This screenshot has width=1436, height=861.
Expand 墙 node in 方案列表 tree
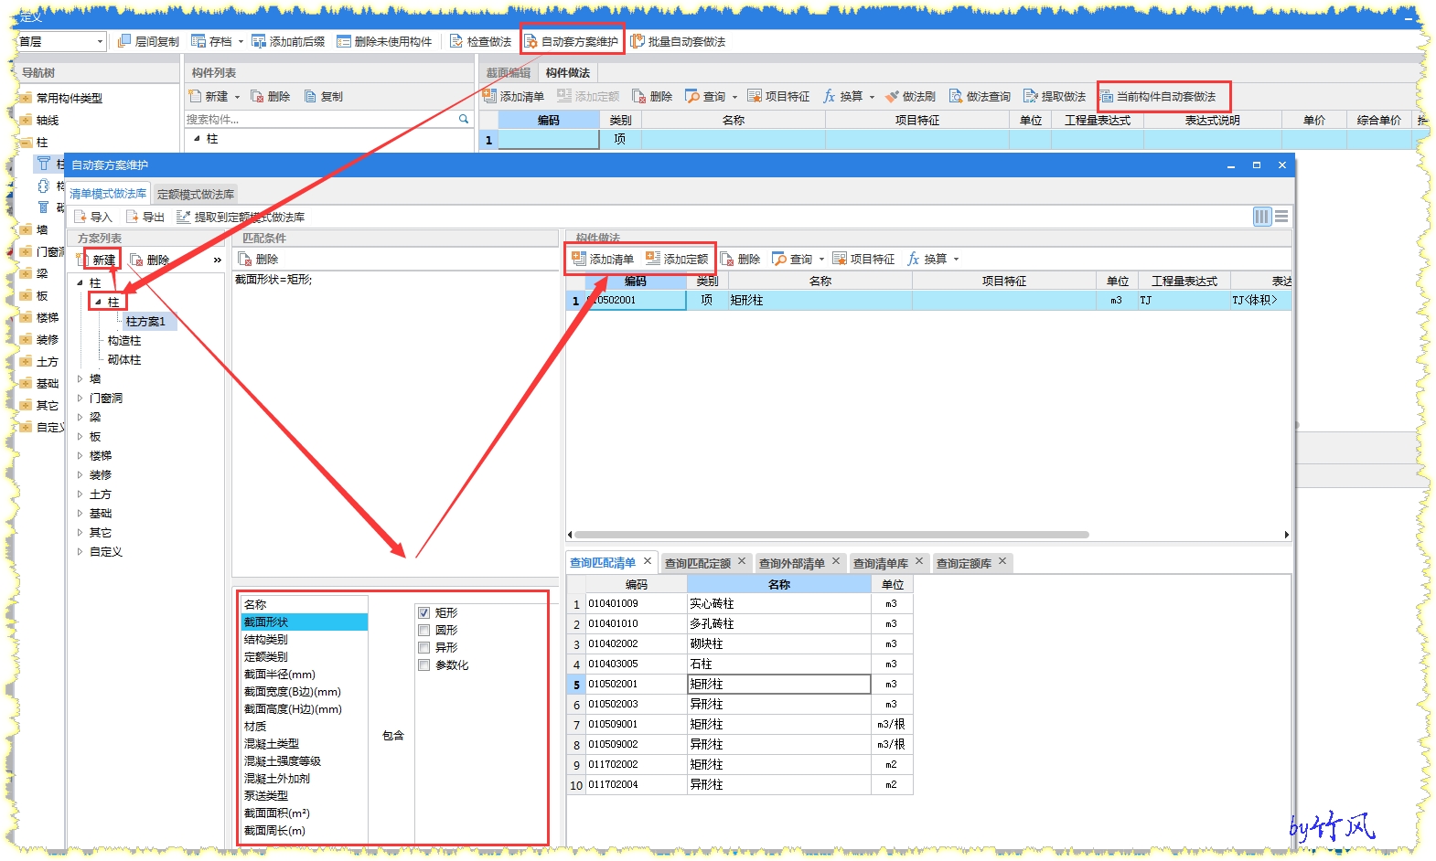[80, 378]
